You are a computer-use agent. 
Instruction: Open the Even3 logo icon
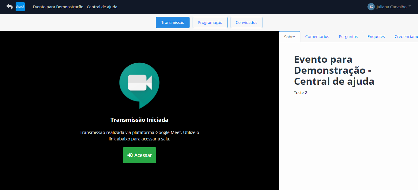(20, 7)
